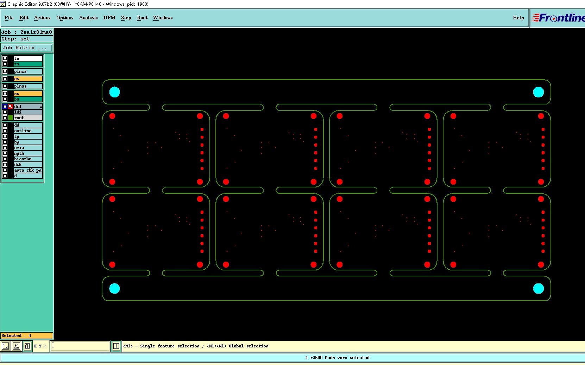Screen dimensions: 585x365
Task: Open the Actions menu
Action: [42, 18]
